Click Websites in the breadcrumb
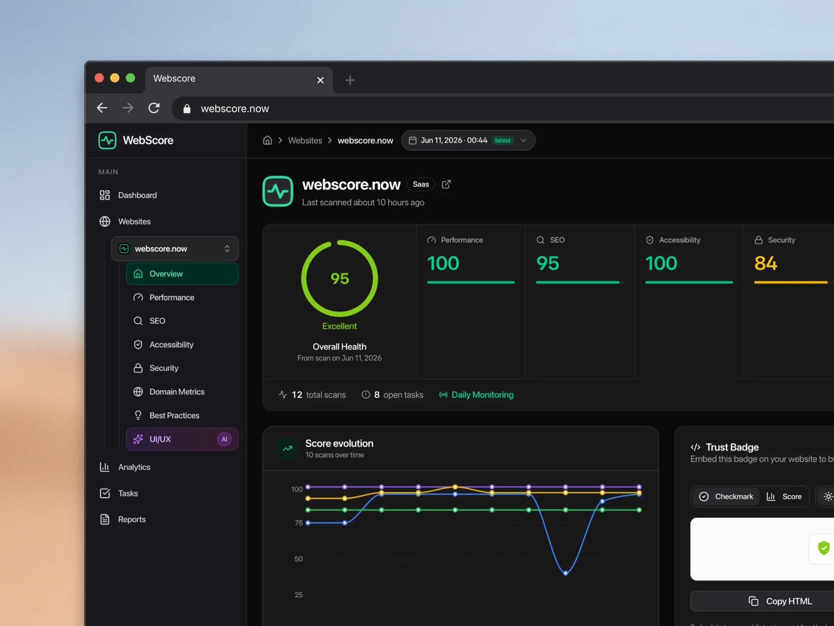834x626 pixels. point(305,140)
